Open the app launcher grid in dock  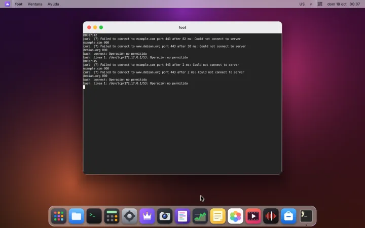tap(59, 216)
